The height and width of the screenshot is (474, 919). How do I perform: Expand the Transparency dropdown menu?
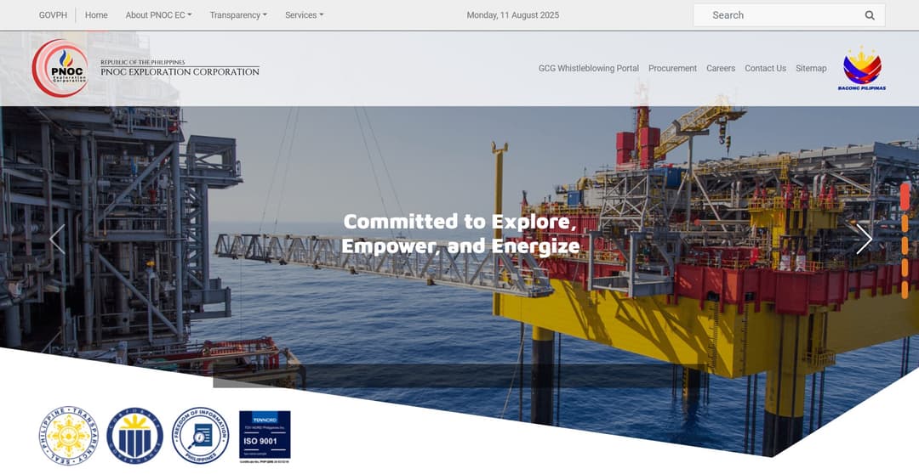(238, 15)
